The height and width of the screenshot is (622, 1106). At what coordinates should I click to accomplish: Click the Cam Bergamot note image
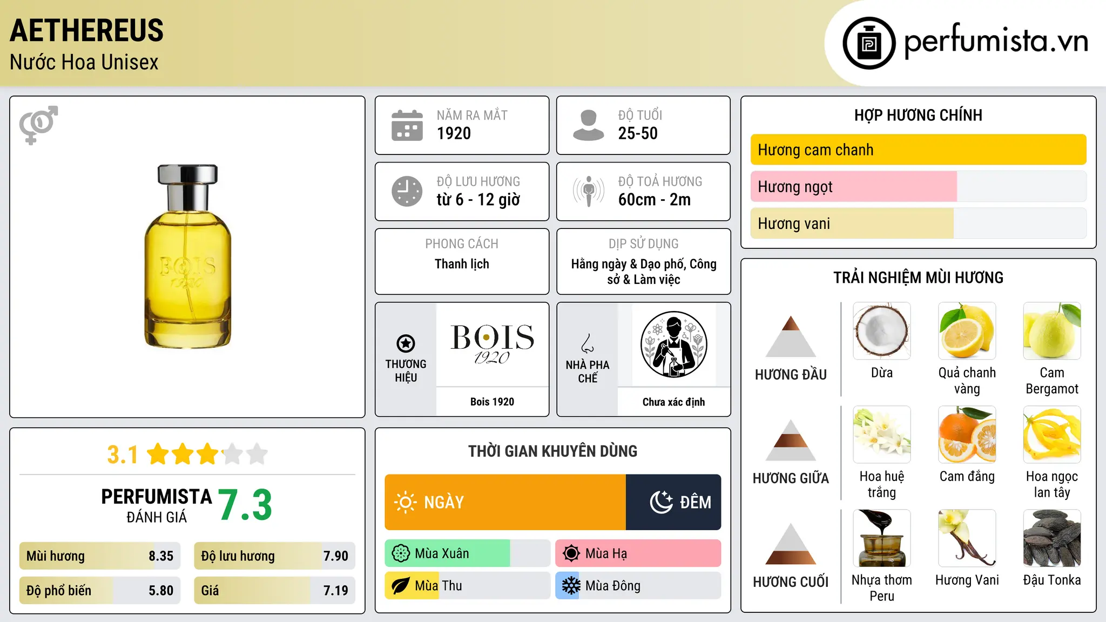click(x=1052, y=331)
